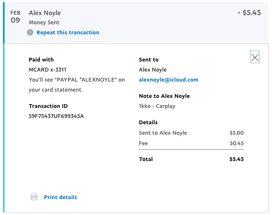Open the Print details link
Viewport: 272px width, 215px height.
(x=60, y=197)
